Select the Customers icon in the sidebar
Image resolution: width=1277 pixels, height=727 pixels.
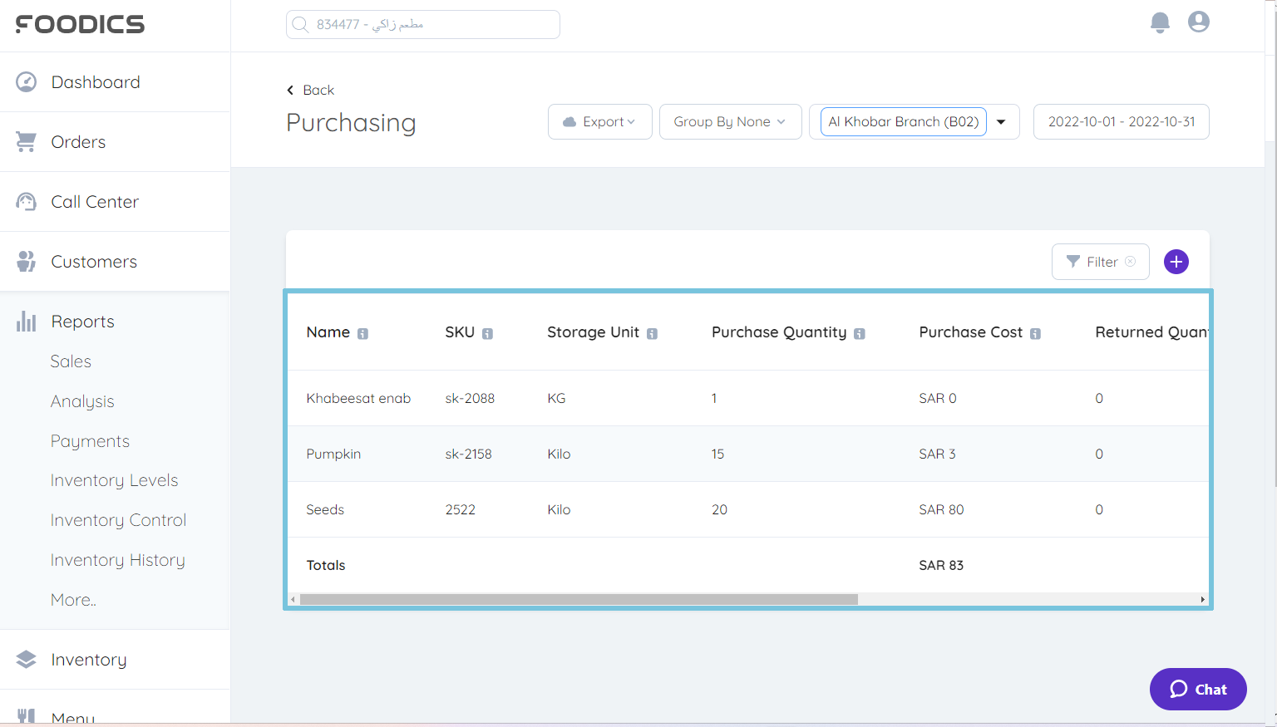pos(26,261)
